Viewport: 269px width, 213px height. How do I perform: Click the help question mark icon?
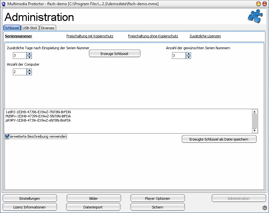click(264, 208)
